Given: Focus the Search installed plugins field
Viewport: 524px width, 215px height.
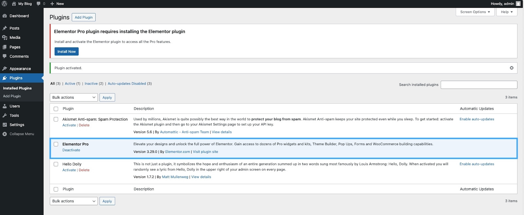Looking at the screenshot, I should (x=478, y=85).
